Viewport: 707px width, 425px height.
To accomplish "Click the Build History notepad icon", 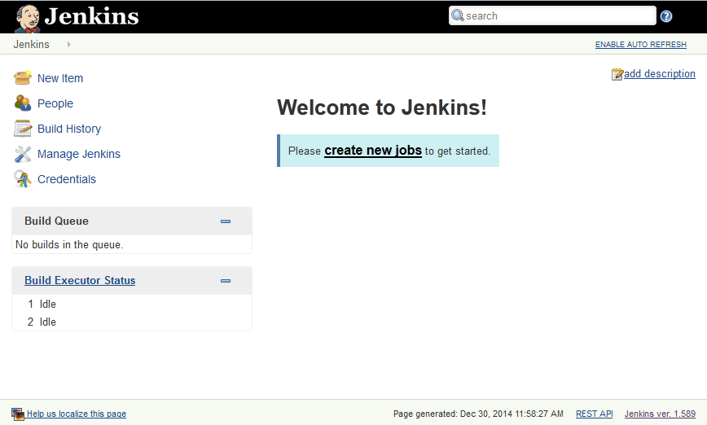I will pos(23,129).
